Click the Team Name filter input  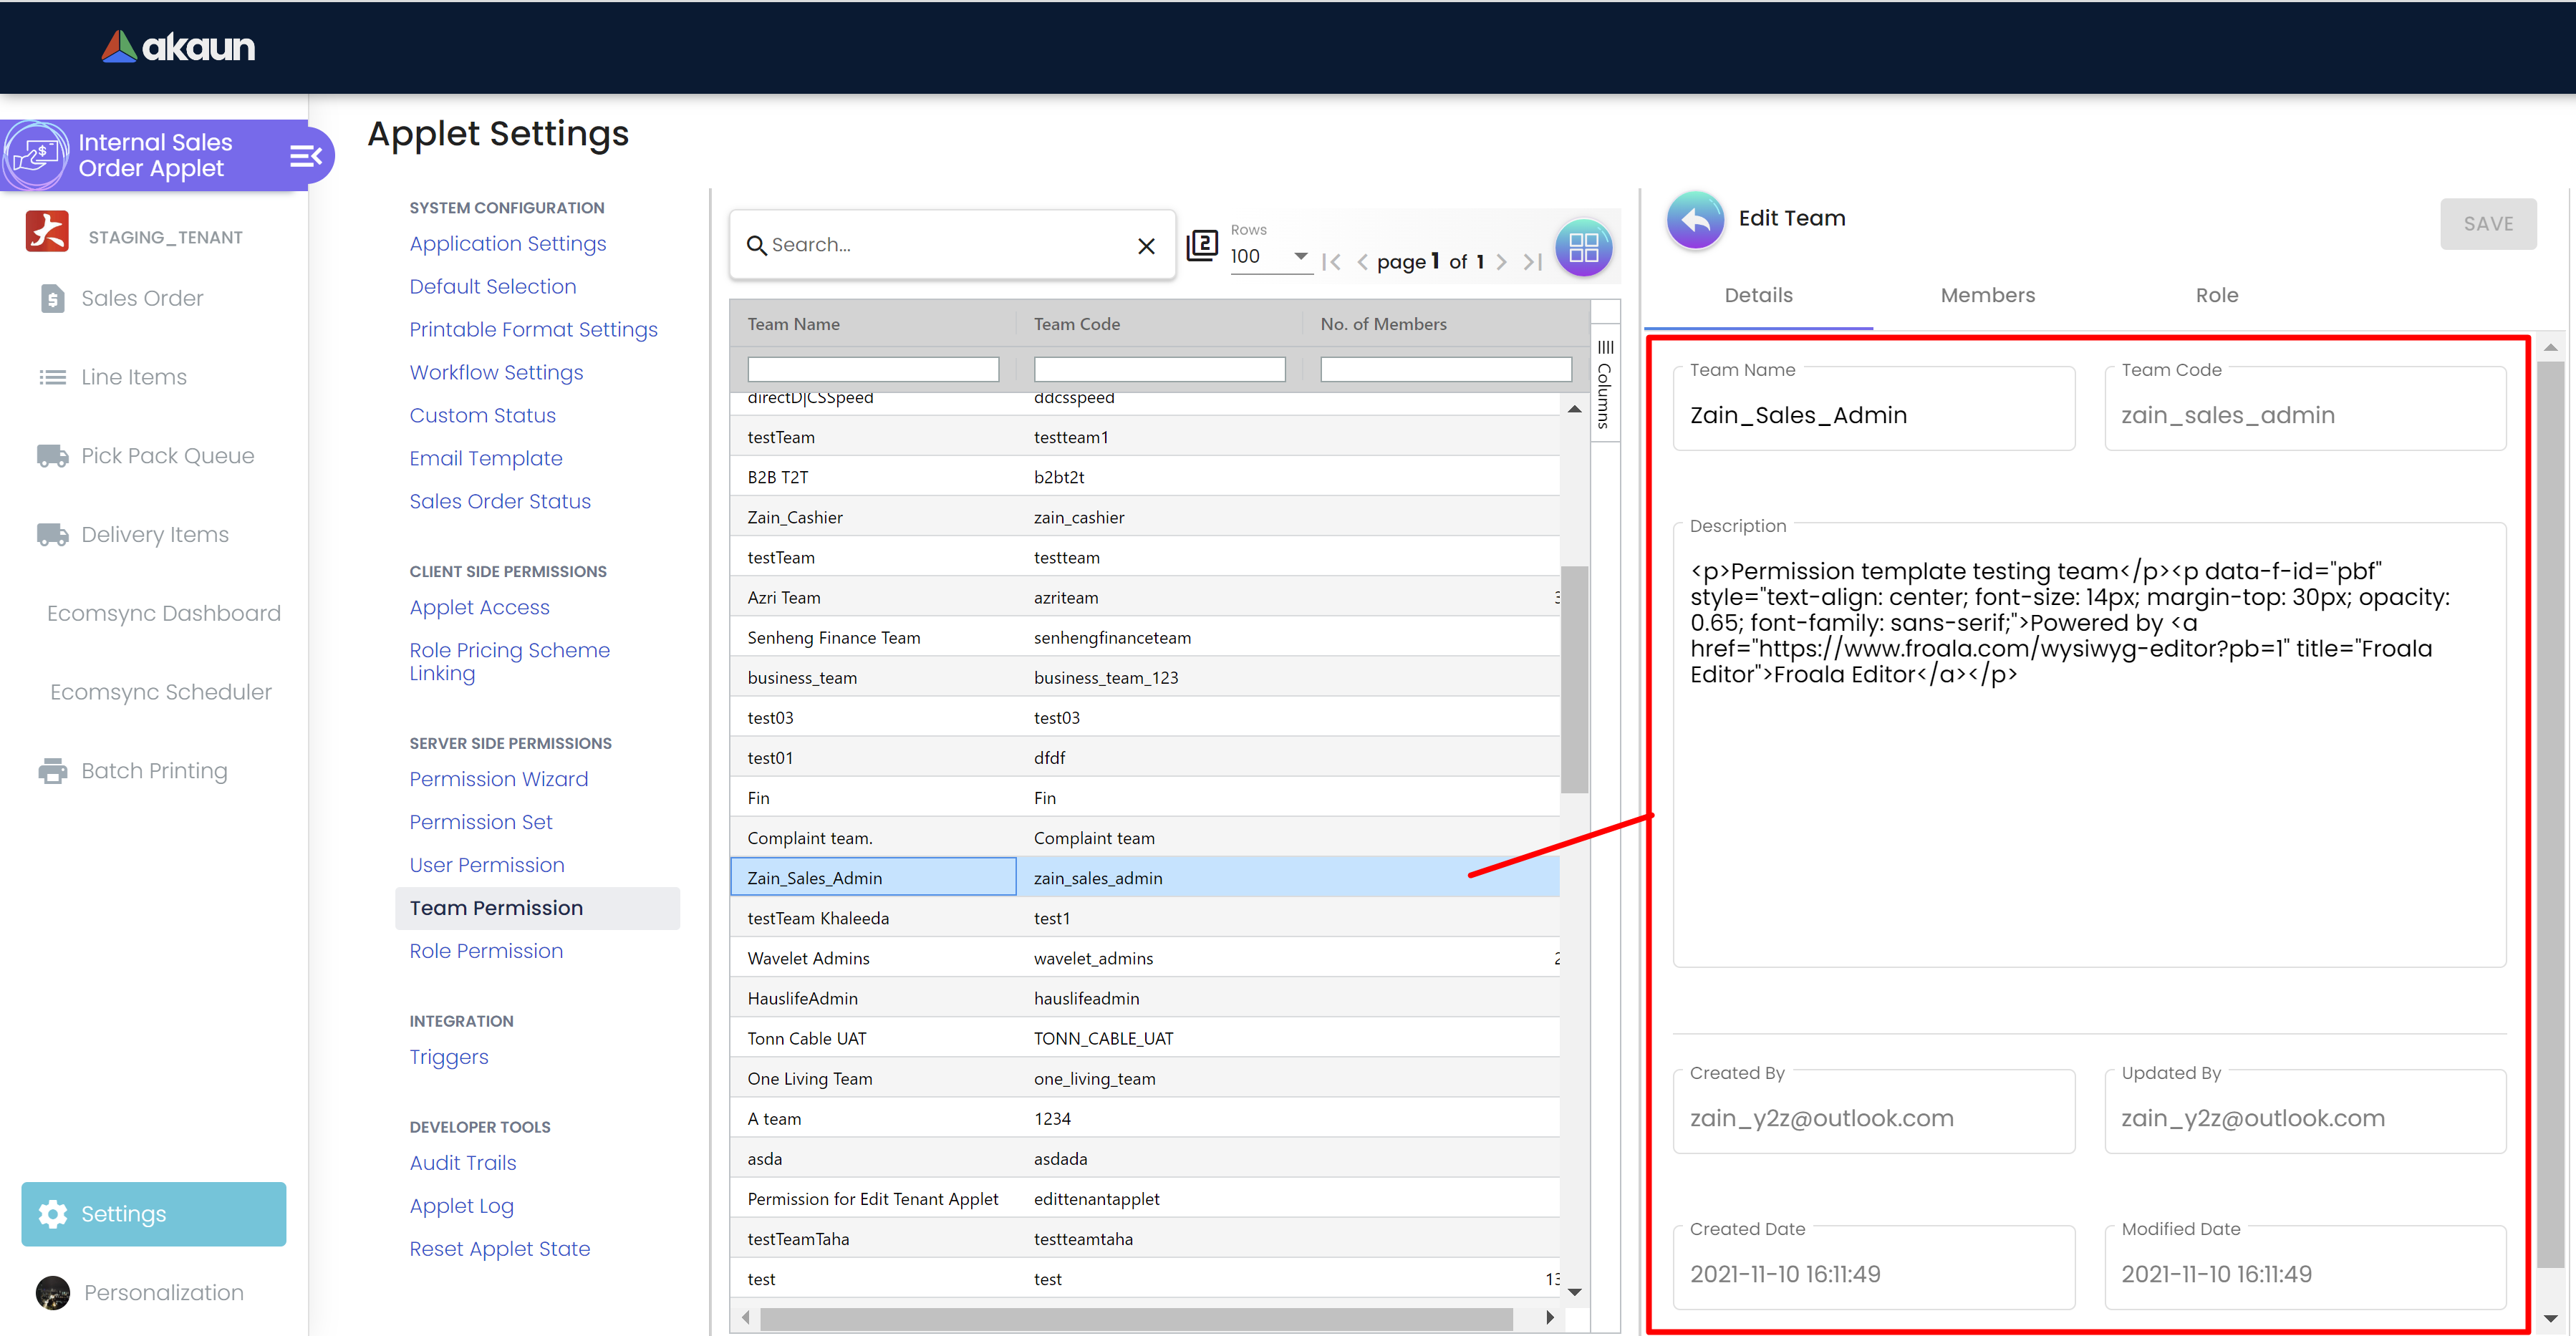click(872, 370)
